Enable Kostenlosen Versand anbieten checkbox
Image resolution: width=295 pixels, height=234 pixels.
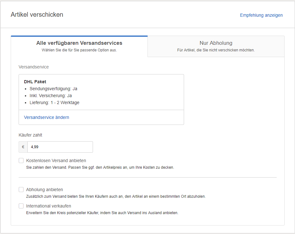[x=21, y=161]
